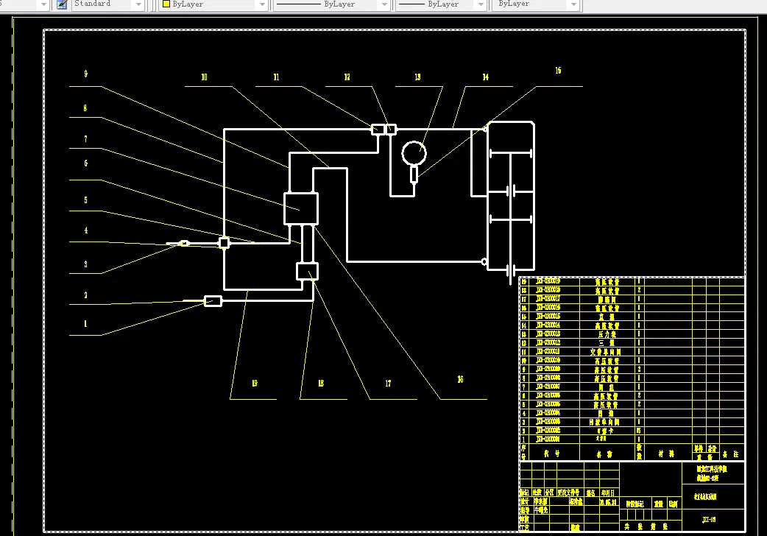The width and height of the screenshot is (767, 536).
Task: Select callout number 13 label
Action: (417, 77)
